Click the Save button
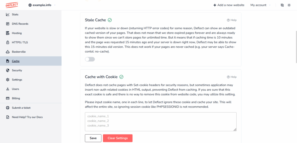Viewport: 297px width, 143px height. click(x=93, y=138)
